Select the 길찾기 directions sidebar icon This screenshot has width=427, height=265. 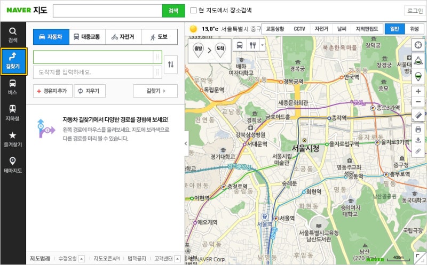click(x=13, y=61)
